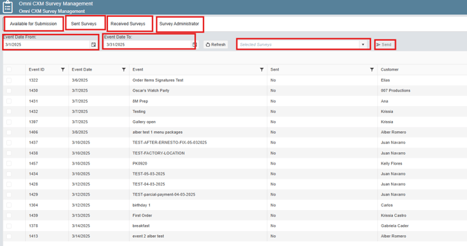Select checkbox for TEST-FACTORY-LOCATION event

[9, 153]
